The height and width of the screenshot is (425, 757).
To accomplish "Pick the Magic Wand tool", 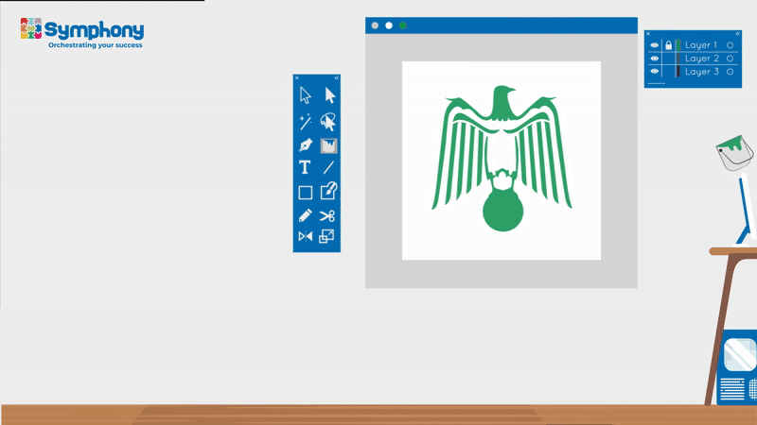I will tap(305, 121).
